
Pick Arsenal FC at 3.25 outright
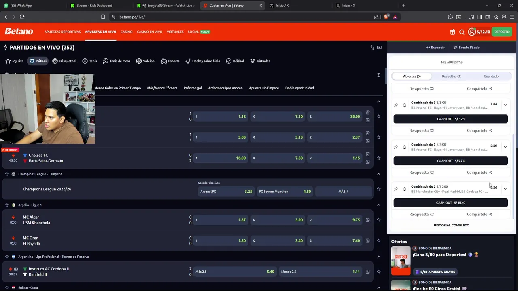(226, 192)
